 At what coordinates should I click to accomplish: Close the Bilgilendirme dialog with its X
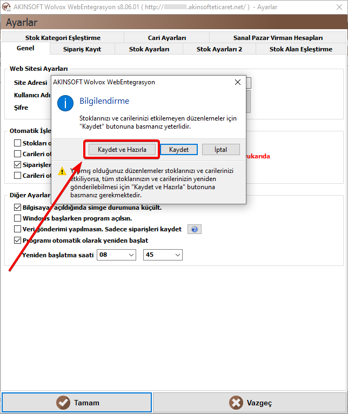click(x=238, y=82)
